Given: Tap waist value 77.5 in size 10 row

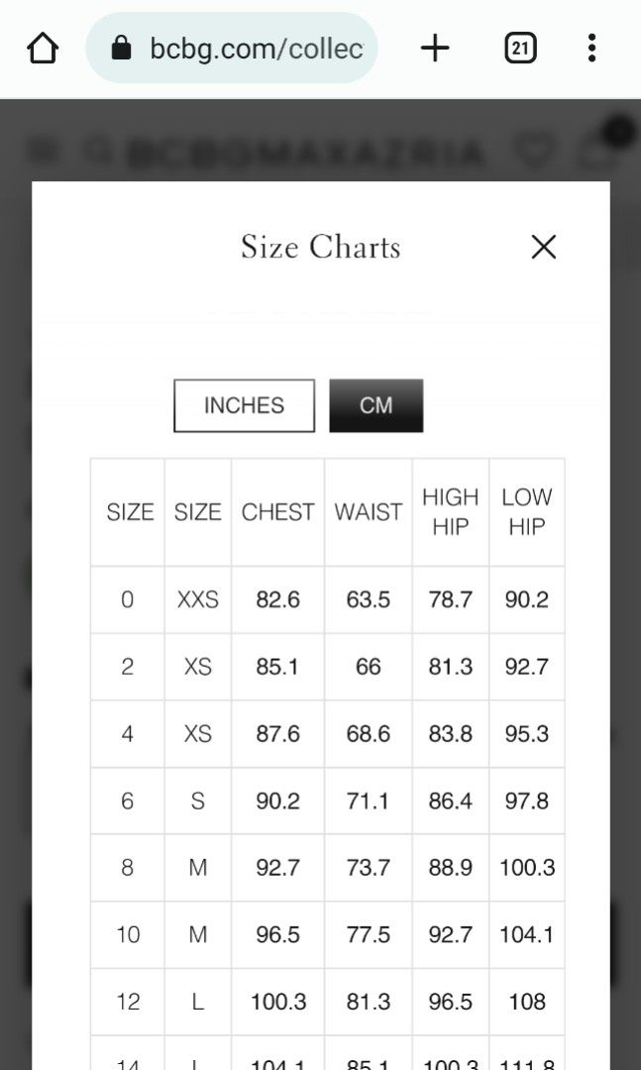Looking at the screenshot, I should click(x=368, y=934).
